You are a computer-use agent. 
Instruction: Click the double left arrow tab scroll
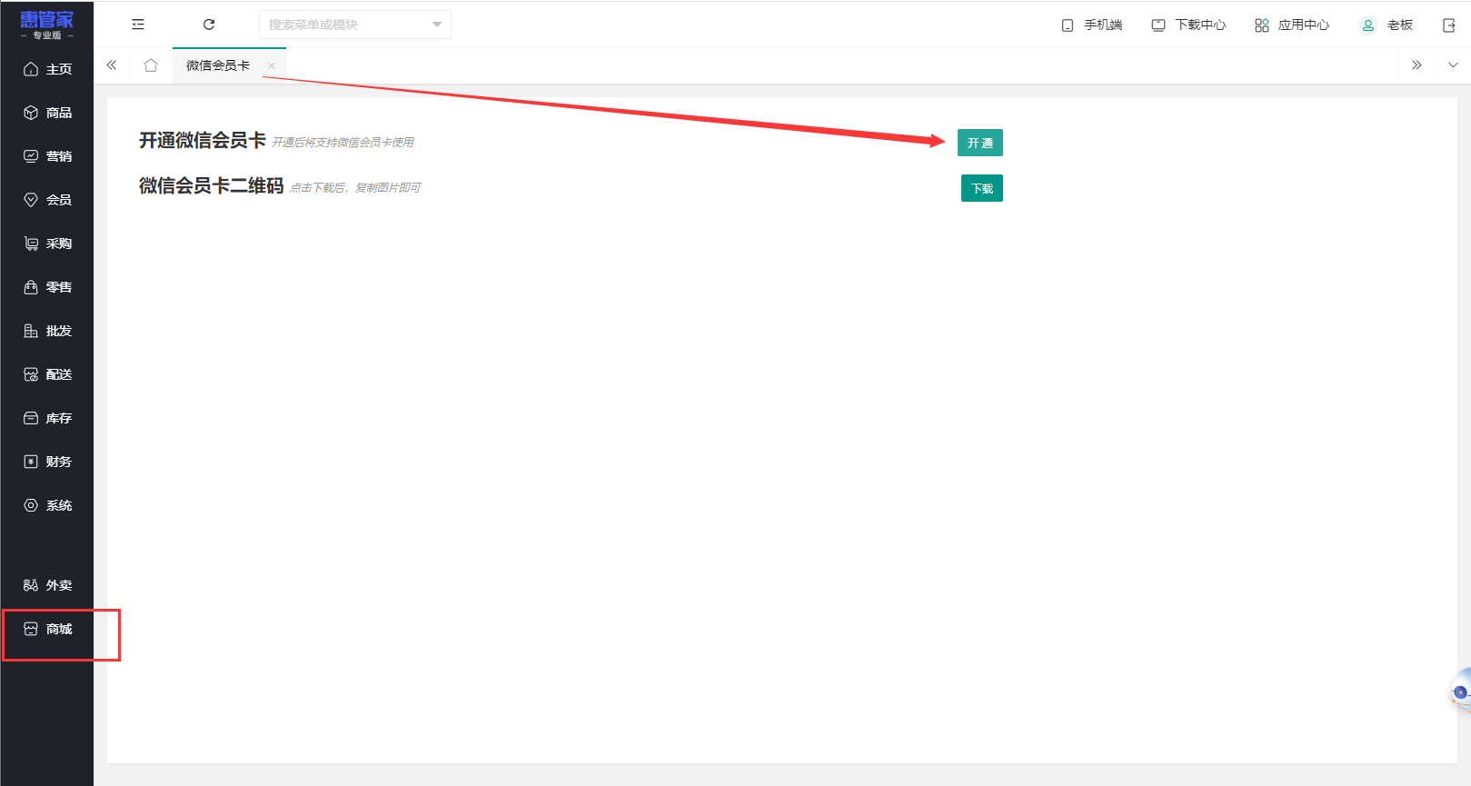tap(112, 65)
